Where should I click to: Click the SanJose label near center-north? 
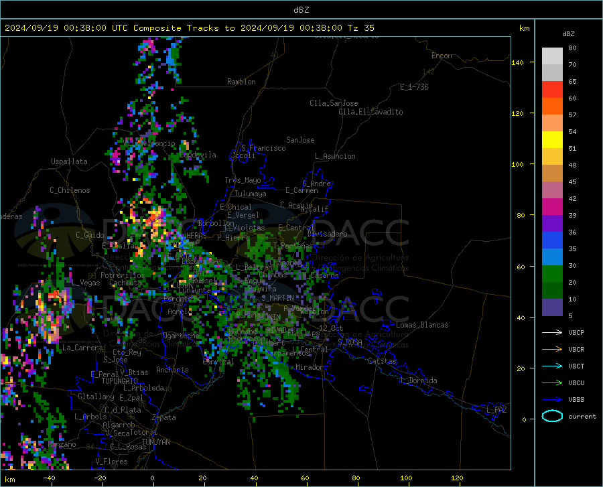(x=300, y=140)
